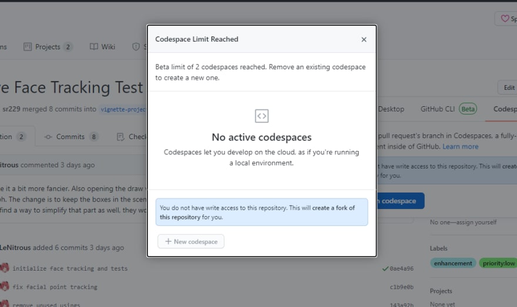
Task: Open the fix facial point tracking commit
Action: coord(55,287)
